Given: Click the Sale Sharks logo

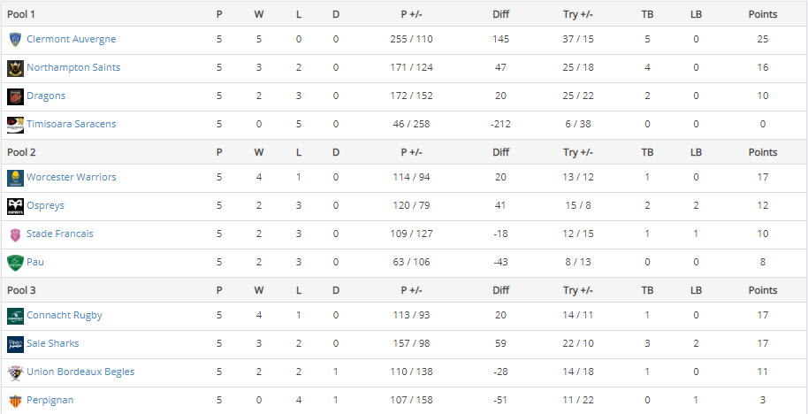Looking at the screenshot, I should click(15, 344).
